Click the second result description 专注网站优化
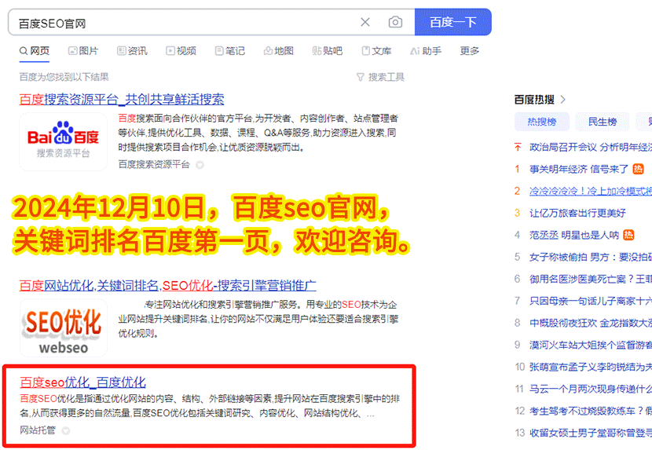The width and height of the screenshot is (652, 450). (258, 319)
